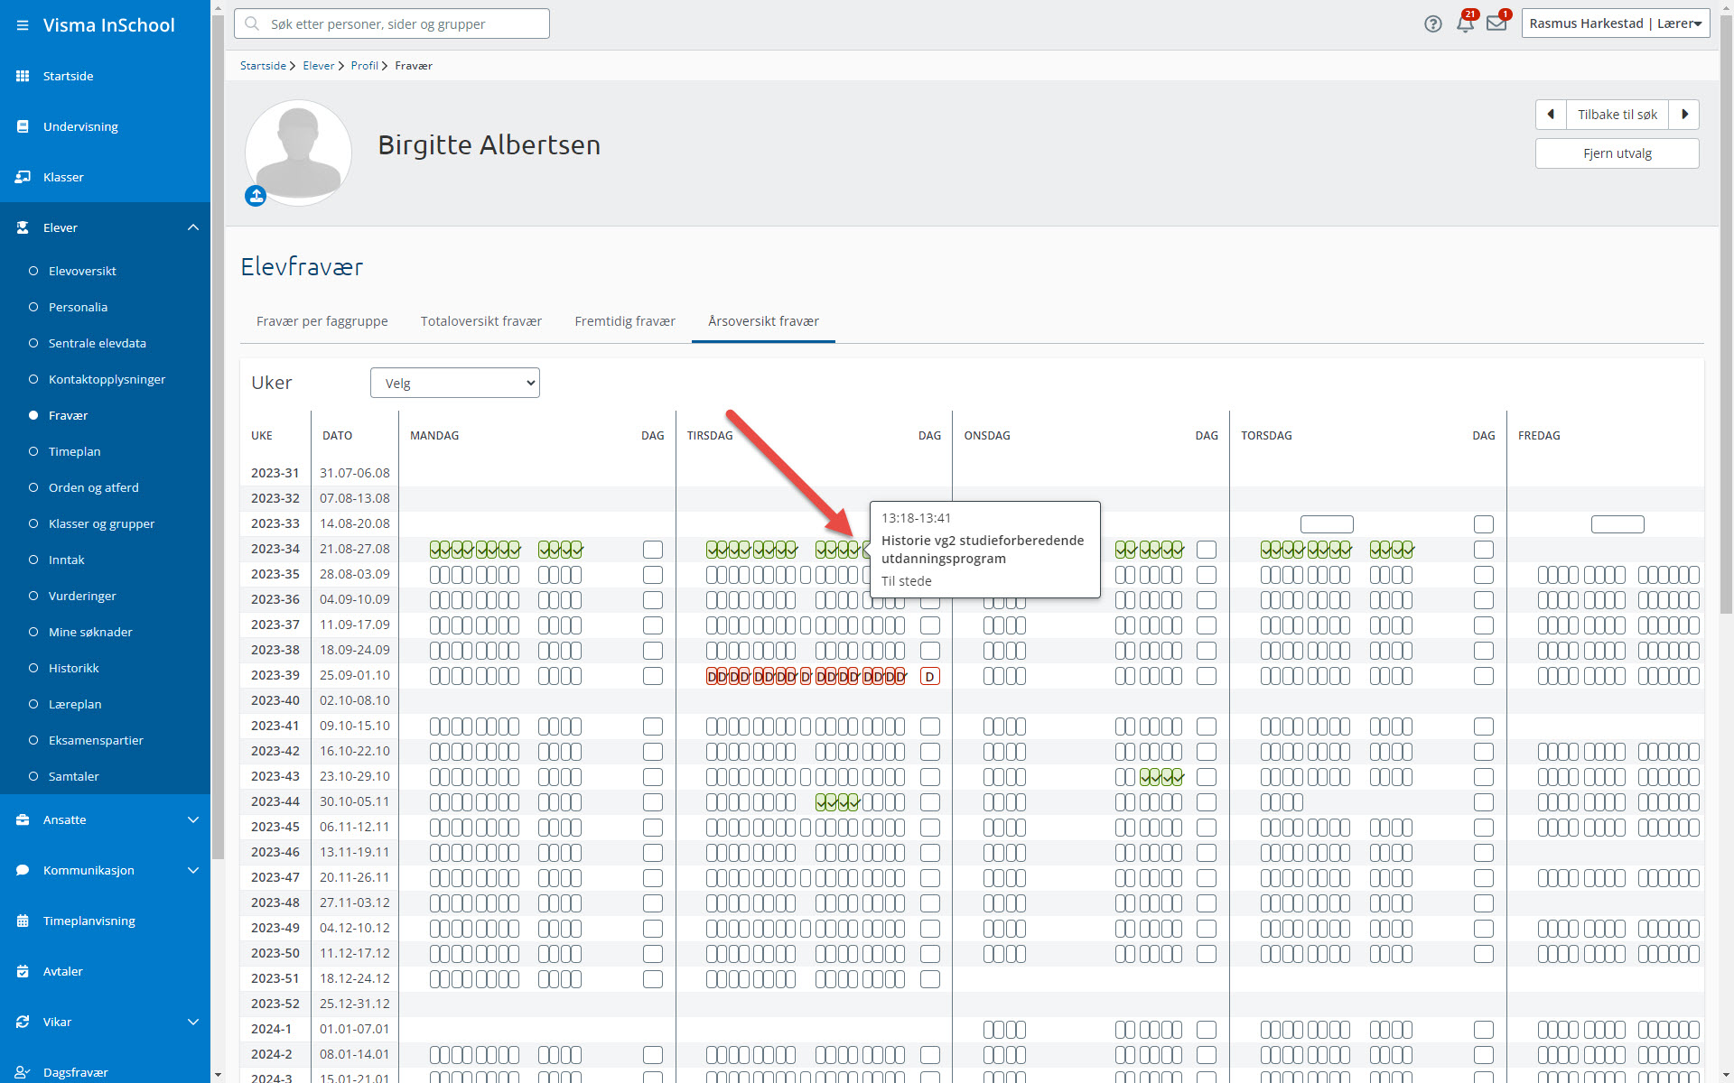Click the Kommunikasjon speech bubble icon
The image size is (1734, 1083).
click(23, 870)
